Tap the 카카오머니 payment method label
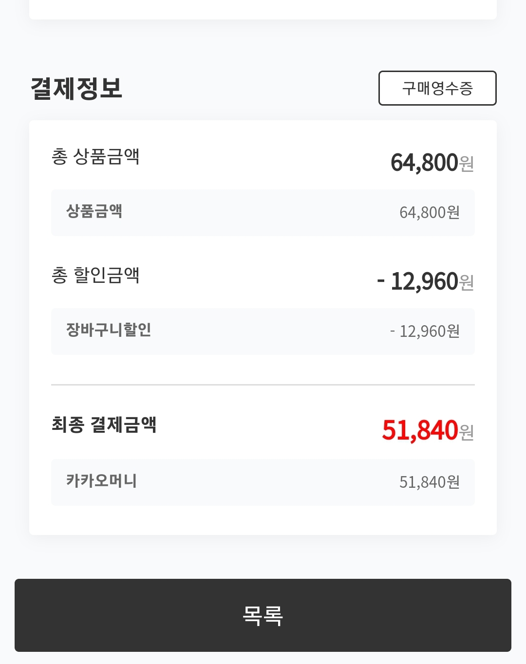Image resolution: width=526 pixels, height=664 pixels. click(x=101, y=481)
